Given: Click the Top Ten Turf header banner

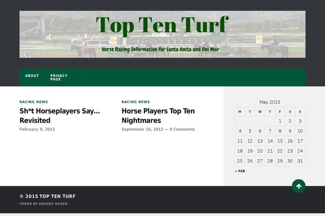Looking at the screenshot, I should coord(162,34).
